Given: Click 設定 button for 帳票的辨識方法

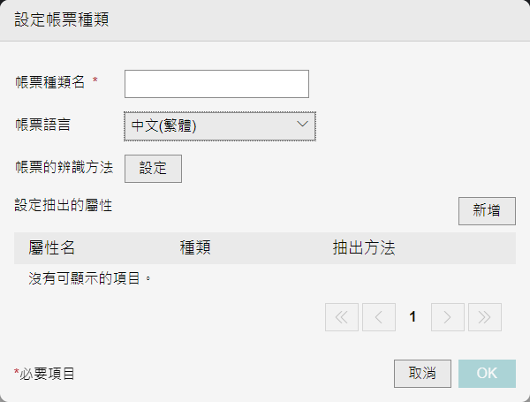Looking at the screenshot, I should coord(153,169).
